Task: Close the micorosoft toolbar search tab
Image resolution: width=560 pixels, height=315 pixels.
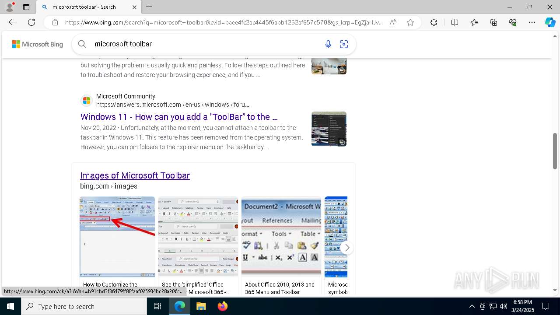Action: 134,7
